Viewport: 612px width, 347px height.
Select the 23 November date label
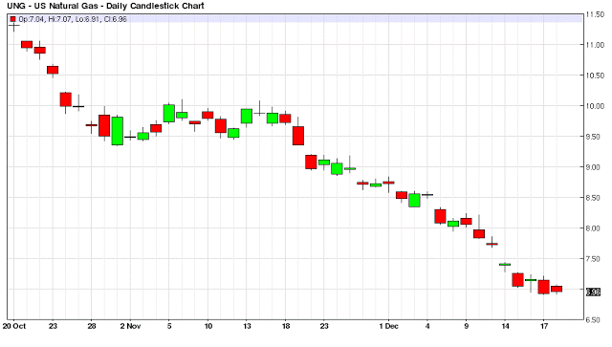coord(324,326)
